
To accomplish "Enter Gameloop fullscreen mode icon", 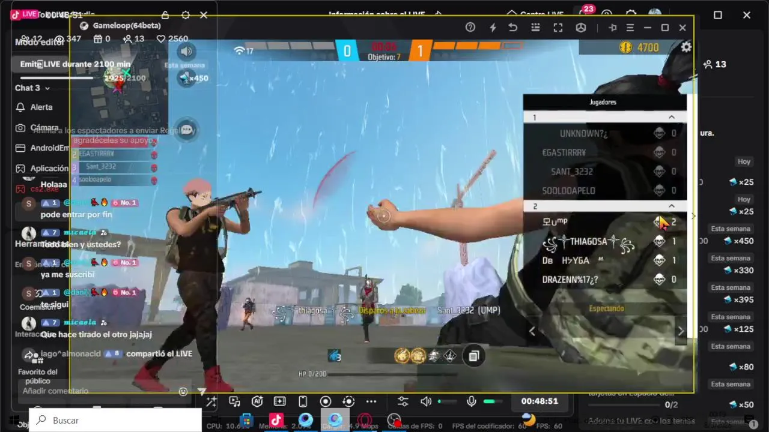I will coord(558,28).
